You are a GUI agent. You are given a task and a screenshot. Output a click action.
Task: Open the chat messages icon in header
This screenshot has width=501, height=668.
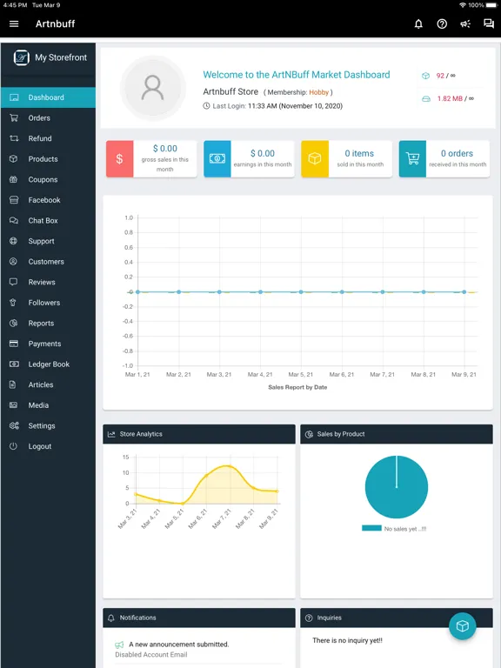(488, 23)
